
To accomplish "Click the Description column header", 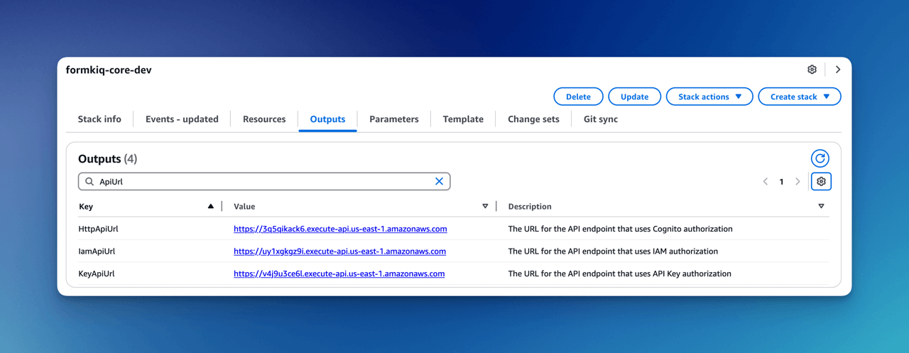I will coord(530,206).
